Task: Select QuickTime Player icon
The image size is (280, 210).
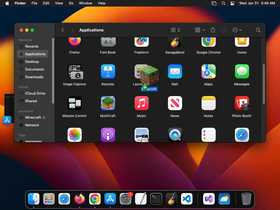Action: (175, 135)
